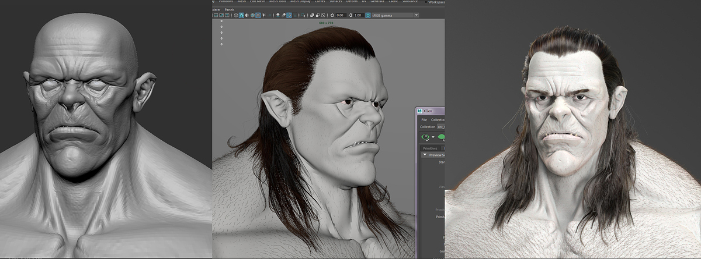Toggle Smooth Shade All icon

241,15
